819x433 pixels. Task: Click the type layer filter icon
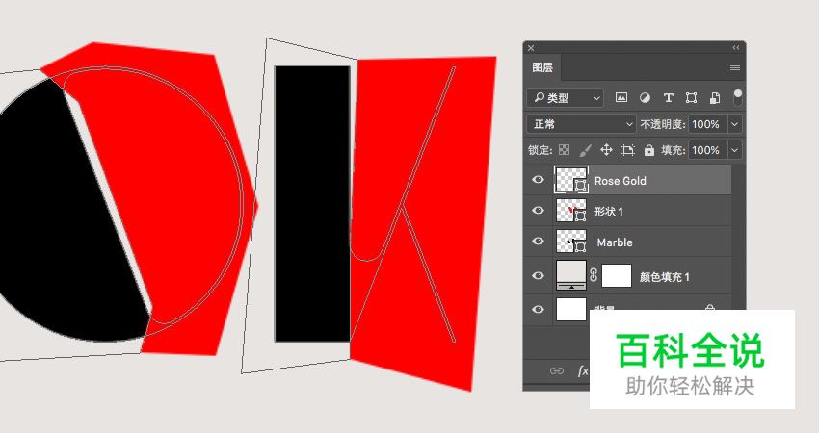668,98
